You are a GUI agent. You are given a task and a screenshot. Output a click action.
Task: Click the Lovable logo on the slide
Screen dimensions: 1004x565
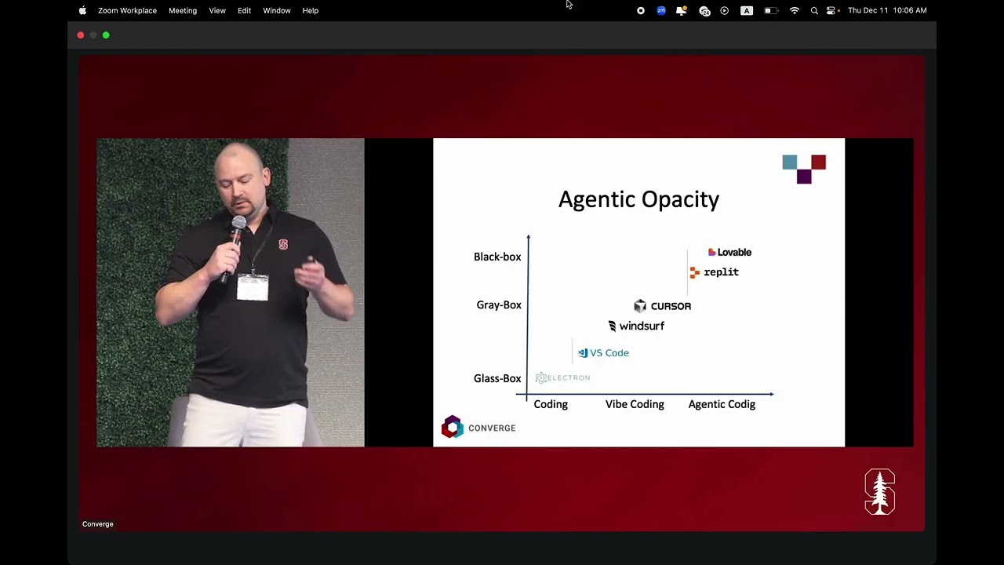click(729, 252)
